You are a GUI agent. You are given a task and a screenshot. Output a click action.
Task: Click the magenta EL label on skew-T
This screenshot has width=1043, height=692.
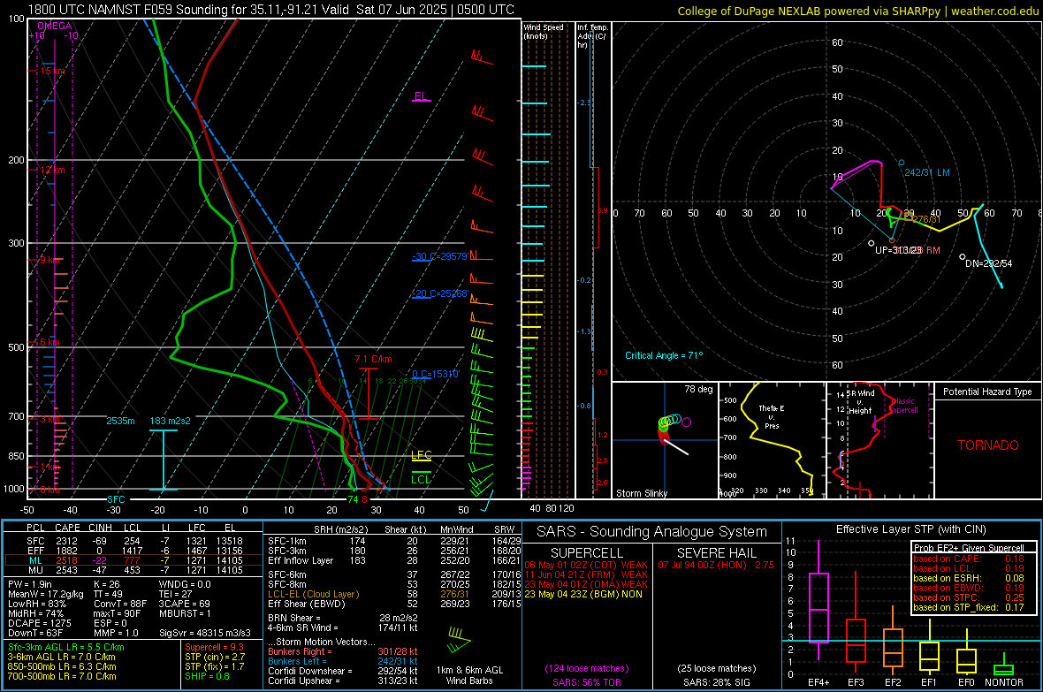(x=421, y=95)
